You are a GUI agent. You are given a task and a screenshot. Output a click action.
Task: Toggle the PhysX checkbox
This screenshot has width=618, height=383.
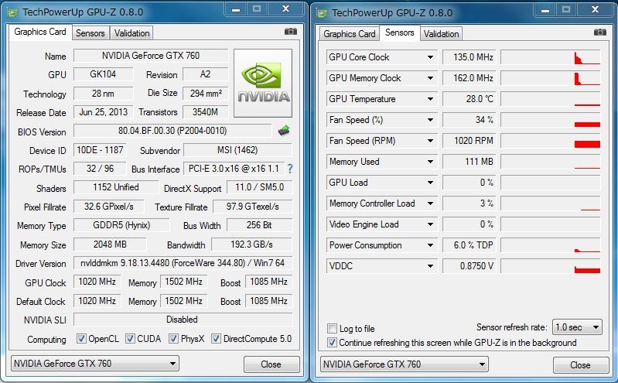pyautogui.click(x=173, y=338)
